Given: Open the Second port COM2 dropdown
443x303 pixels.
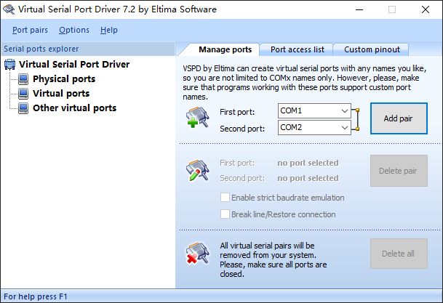Looking at the screenshot, I should (x=344, y=128).
